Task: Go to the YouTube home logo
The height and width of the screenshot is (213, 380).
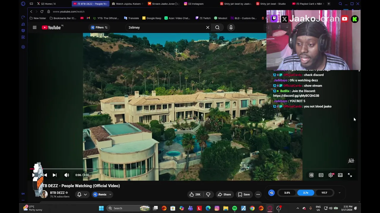Action: (51, 28)
